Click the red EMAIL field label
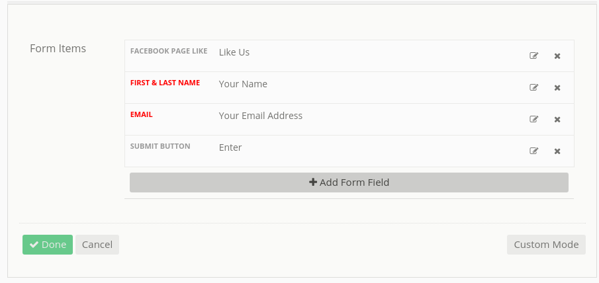The image size is (599, 283). (142, 114)
